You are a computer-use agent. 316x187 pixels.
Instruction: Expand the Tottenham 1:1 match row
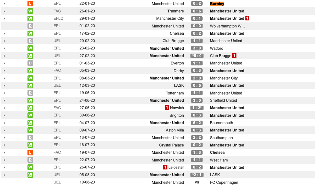point(4,93)
